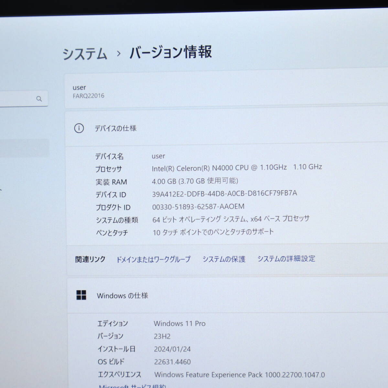Viewport: 388px width, 388px height.
Task: Select the FARQ22016 model text
Action: (88, 96)
